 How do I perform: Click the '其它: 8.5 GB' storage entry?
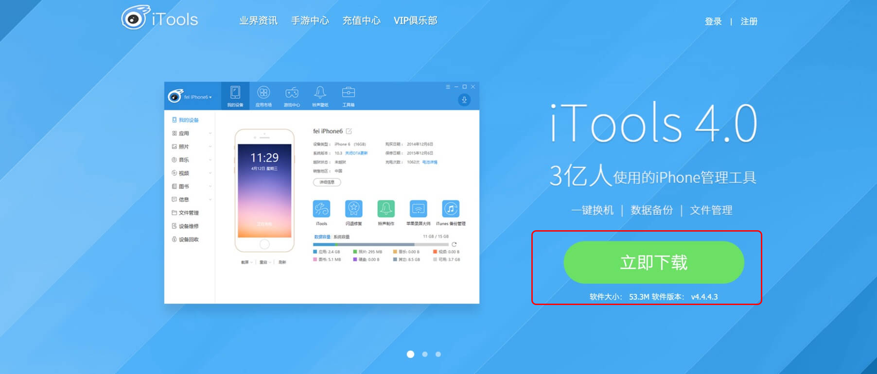point(406,259)
